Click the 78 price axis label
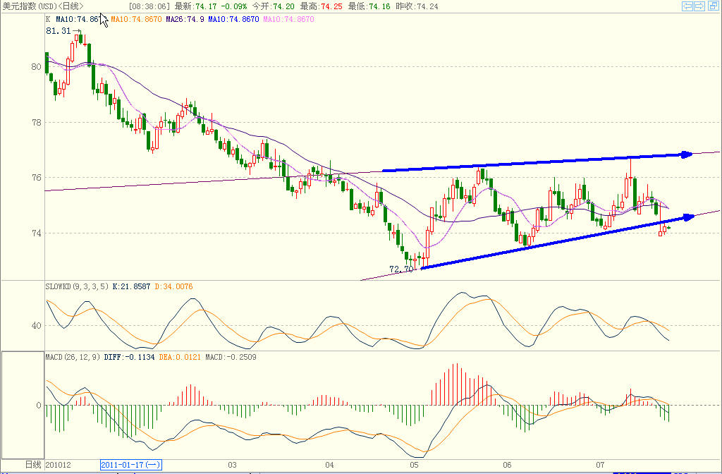 [x=37, y=122]
